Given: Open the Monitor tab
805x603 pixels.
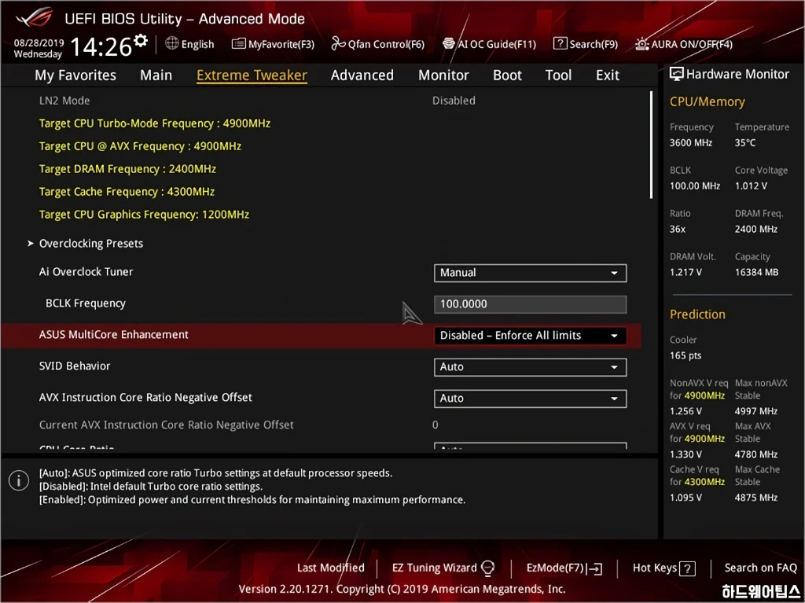Looking at the screenshot, I should point(443,75).
